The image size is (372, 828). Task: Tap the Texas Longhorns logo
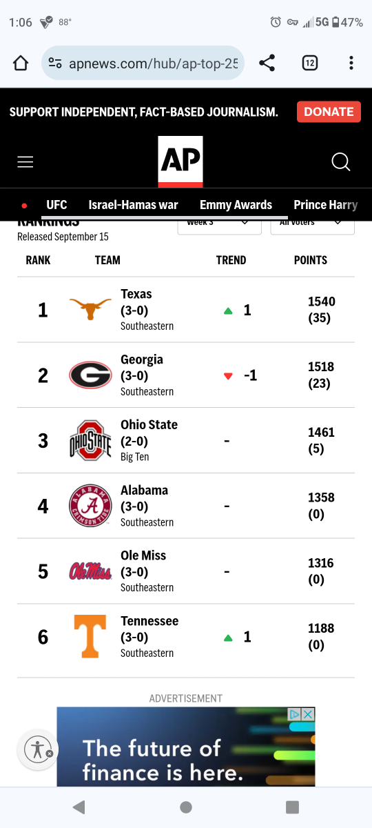coord(90,309)
